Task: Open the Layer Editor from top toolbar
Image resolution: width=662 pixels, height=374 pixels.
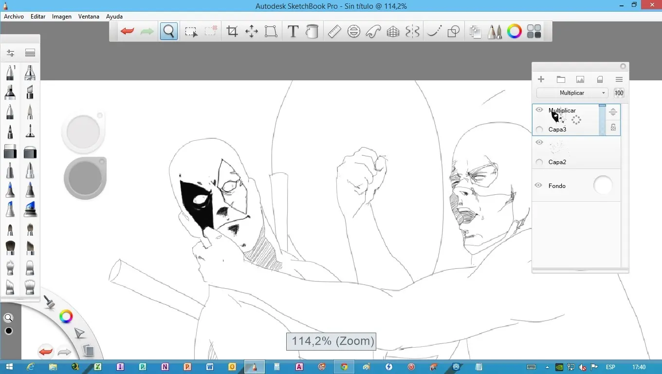Action: click(x=475, y=32)
